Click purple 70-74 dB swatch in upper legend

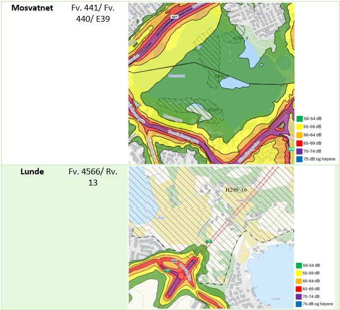coord(300,150)
